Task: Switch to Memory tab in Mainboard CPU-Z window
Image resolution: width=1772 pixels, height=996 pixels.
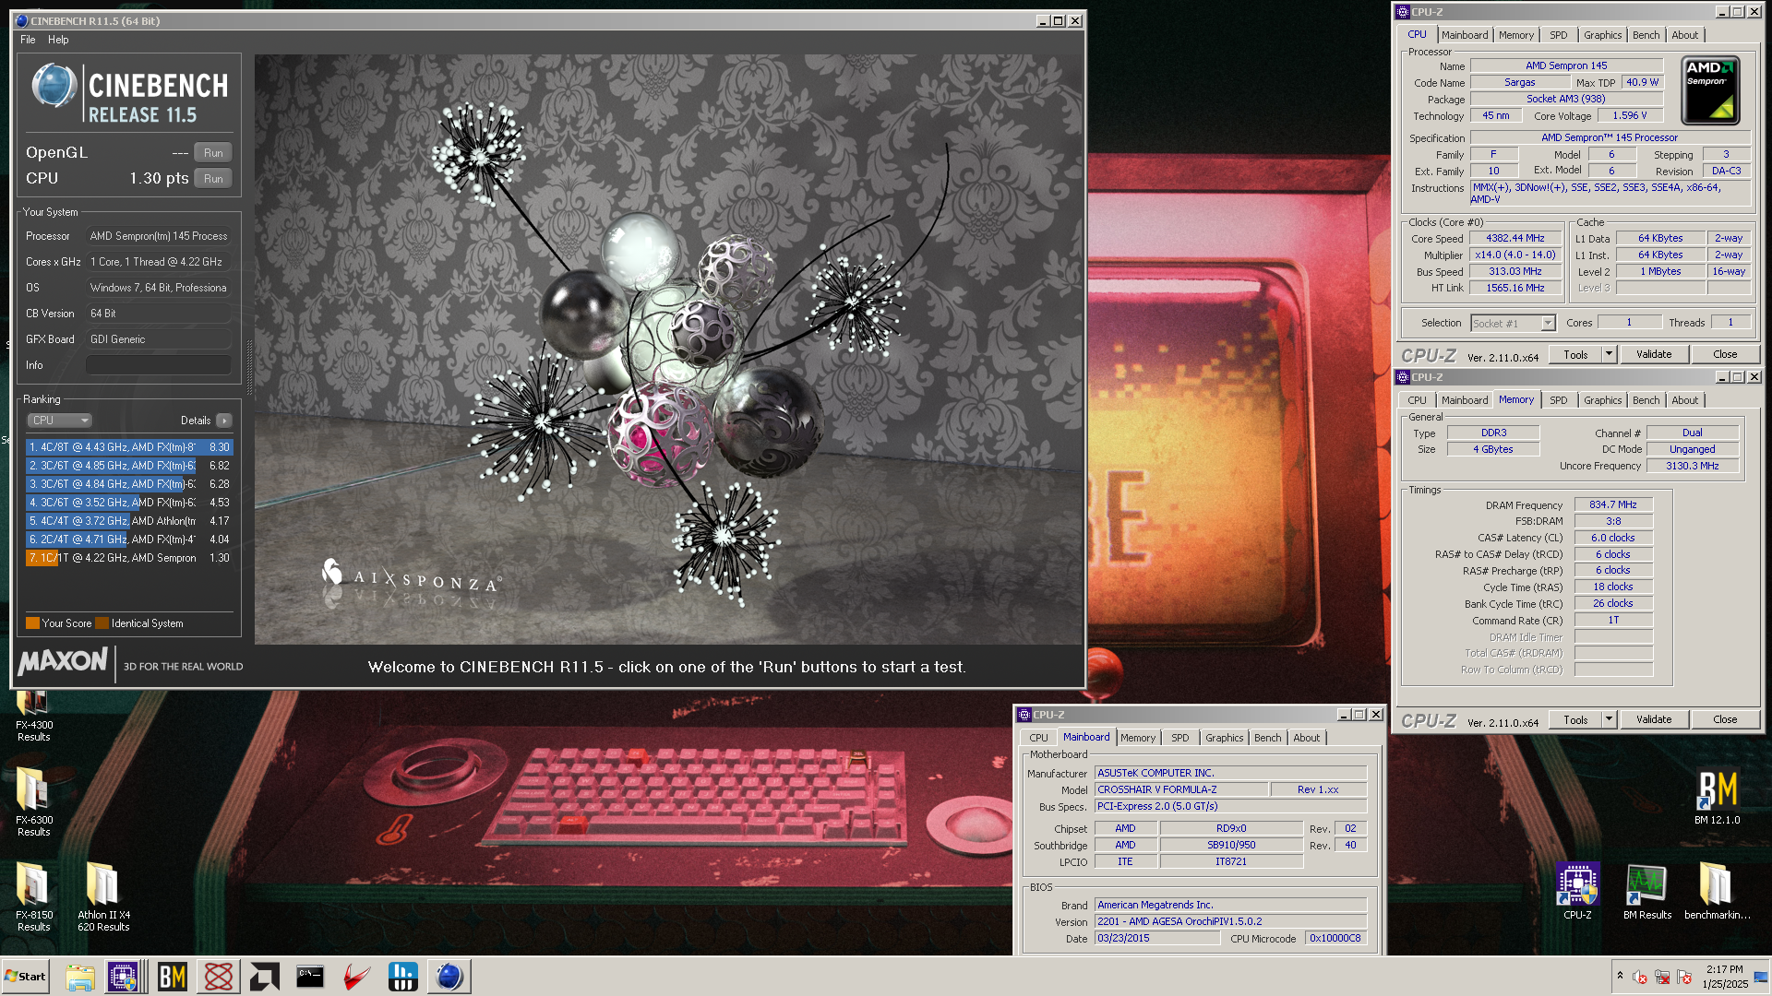Action: pyautogui.click(x=1137, y=738)
